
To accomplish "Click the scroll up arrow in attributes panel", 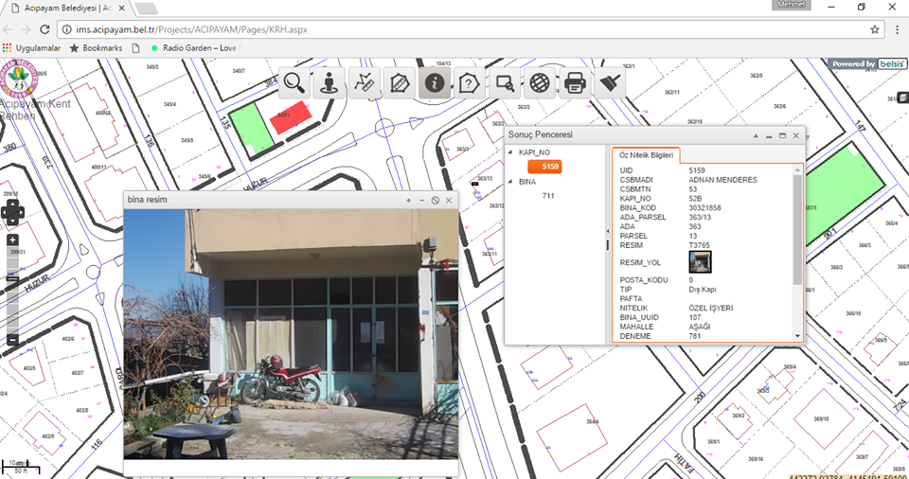I will pos(797,169).
